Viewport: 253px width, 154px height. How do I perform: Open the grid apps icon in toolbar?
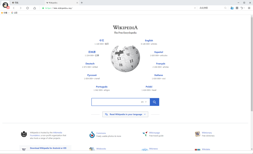click(x=237, y=8)
